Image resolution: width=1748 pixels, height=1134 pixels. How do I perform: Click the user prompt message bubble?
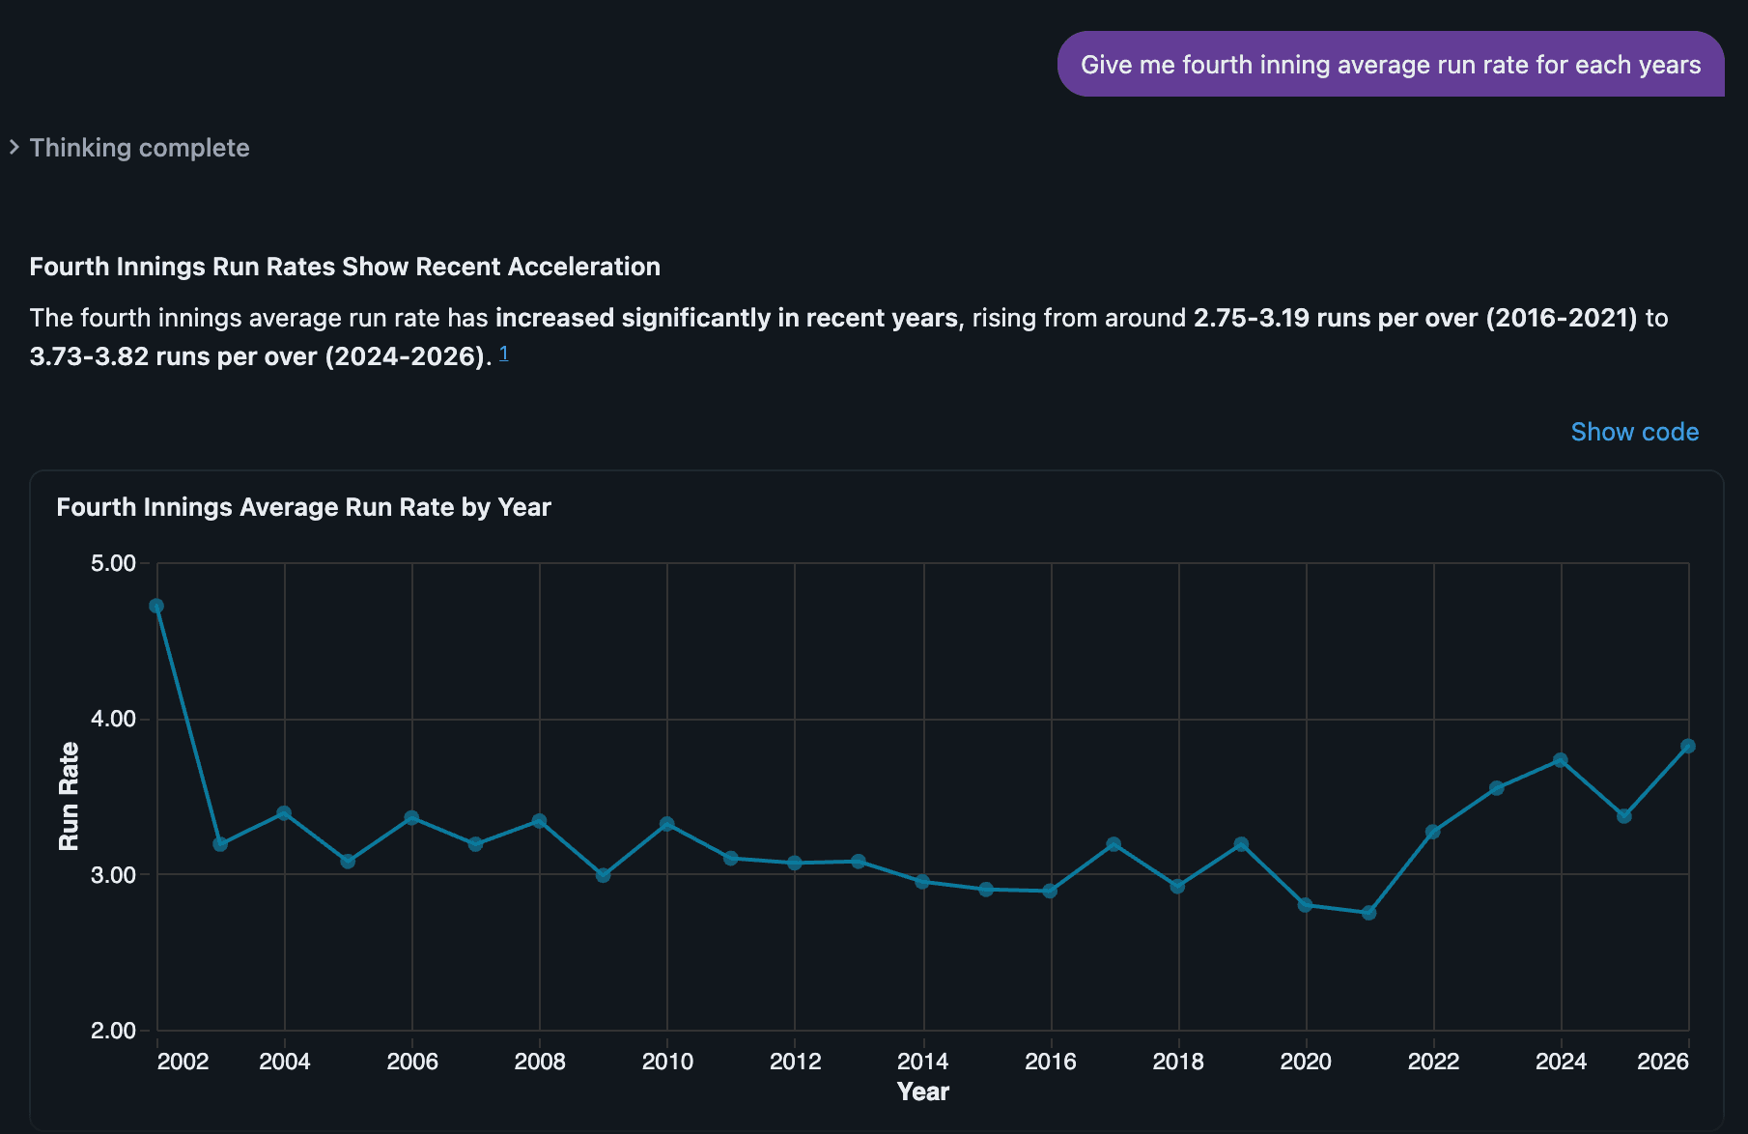1391,64
